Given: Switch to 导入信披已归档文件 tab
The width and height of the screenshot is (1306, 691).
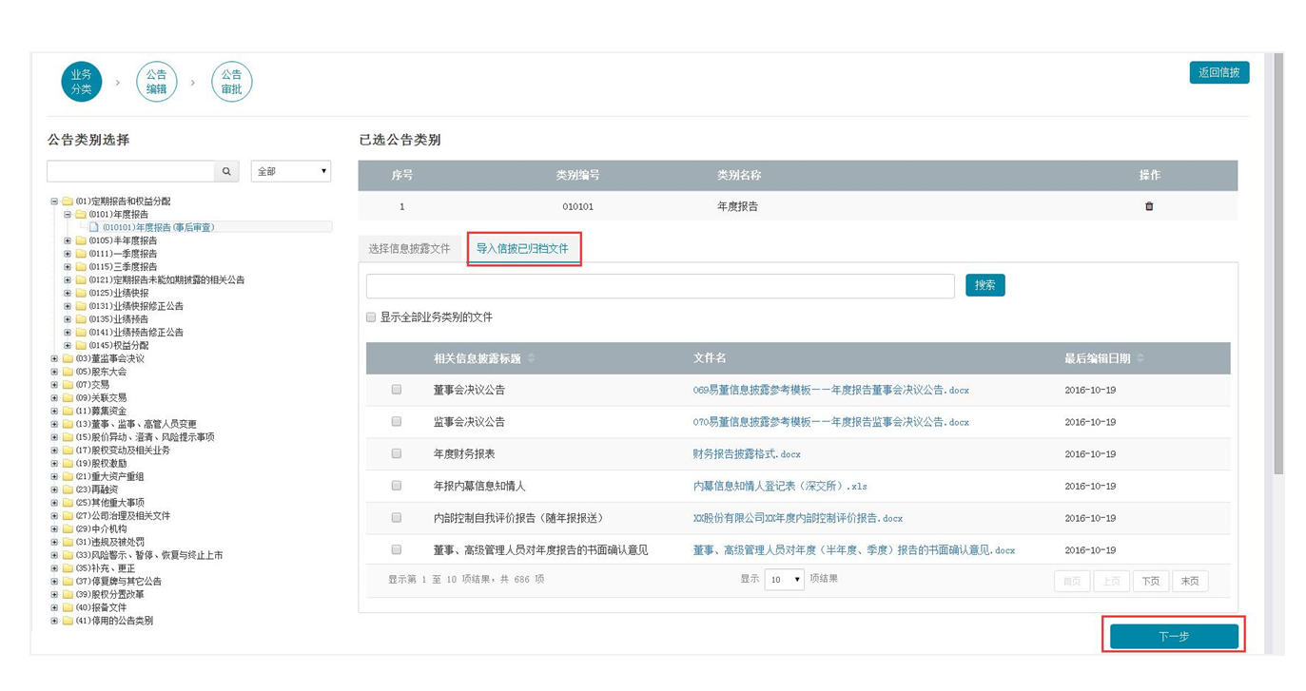Looking at the screenshot, I should (x=522, y=248).
